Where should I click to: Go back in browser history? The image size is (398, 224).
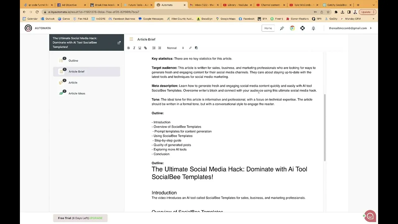(x=24, y=12)
